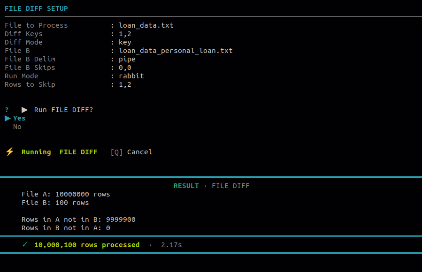The height and width of the screenshot is (272, 422).
Task: Click the File A: 10000000 rows line
Action: (x=66, y=194)
